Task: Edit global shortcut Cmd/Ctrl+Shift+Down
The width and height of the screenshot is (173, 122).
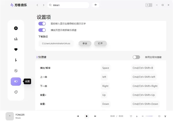Action: (145, 104)
